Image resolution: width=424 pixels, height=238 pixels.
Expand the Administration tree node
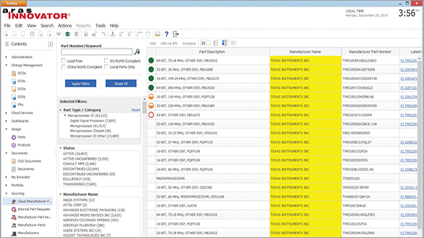6,57
